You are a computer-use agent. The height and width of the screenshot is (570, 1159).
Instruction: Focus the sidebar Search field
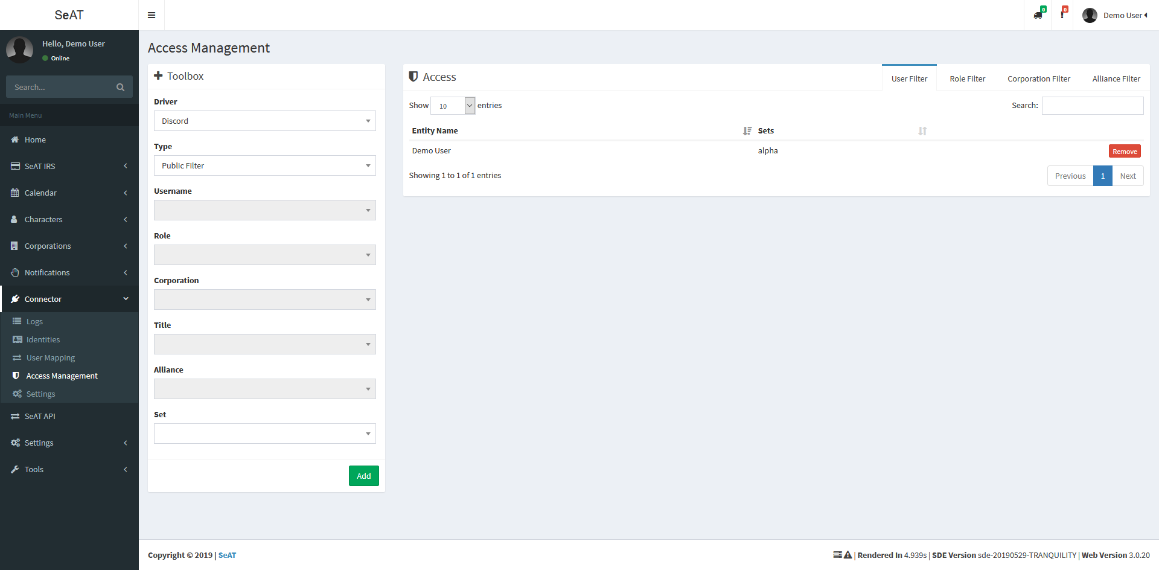coord(60,87)
